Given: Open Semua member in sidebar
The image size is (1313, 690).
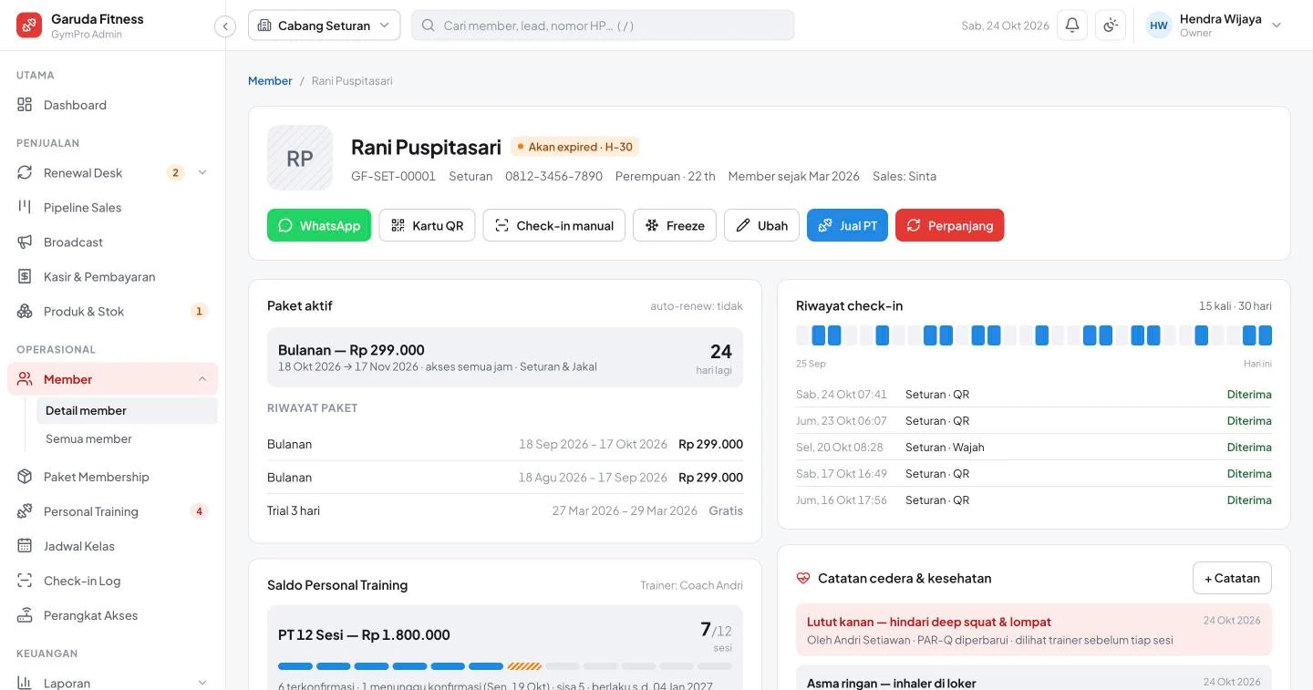Looking at the screenshot, I should [127, 438].
